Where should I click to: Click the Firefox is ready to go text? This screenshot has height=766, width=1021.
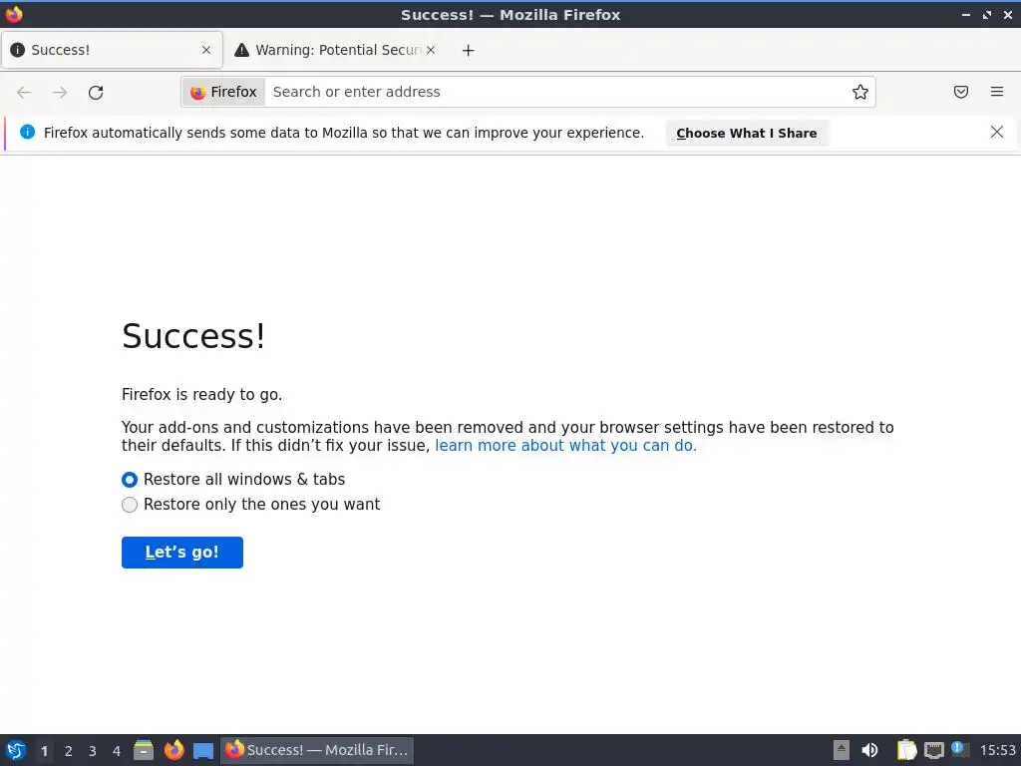coord(201,395)
